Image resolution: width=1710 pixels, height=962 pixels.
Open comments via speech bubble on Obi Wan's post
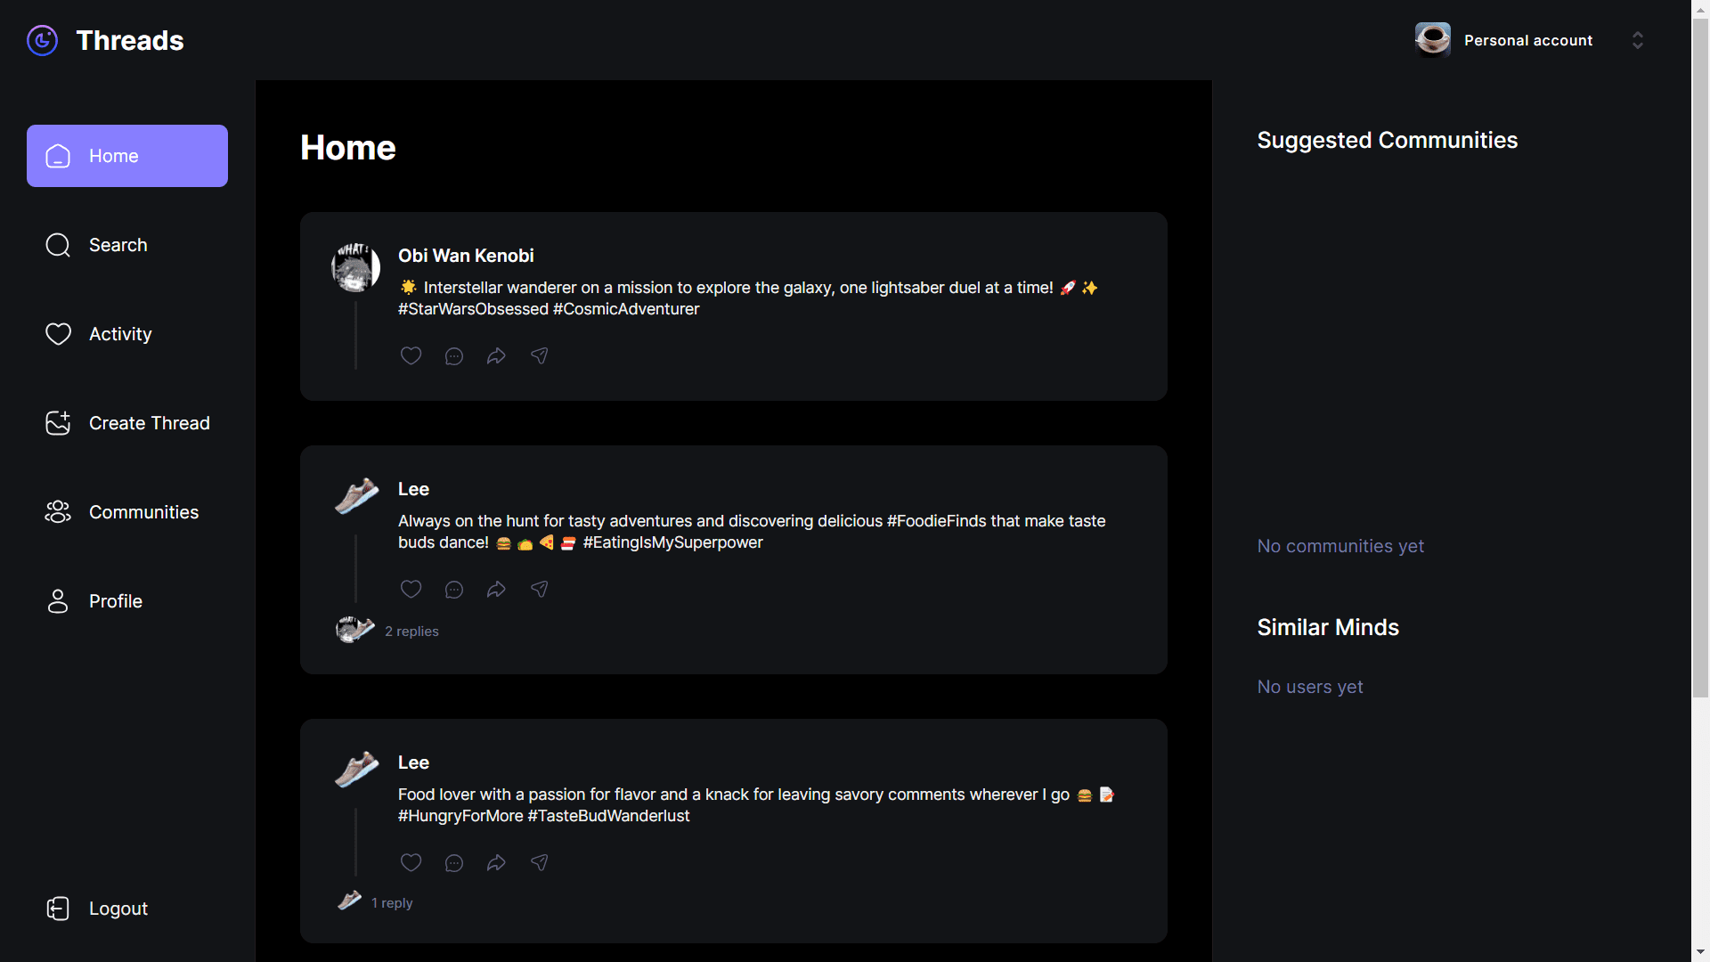(x=453, y=355)
